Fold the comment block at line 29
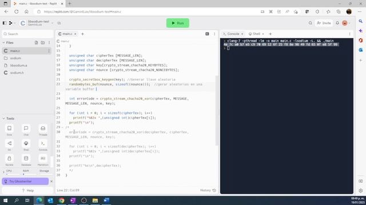366x205 pixels. [x=62, y=128]
